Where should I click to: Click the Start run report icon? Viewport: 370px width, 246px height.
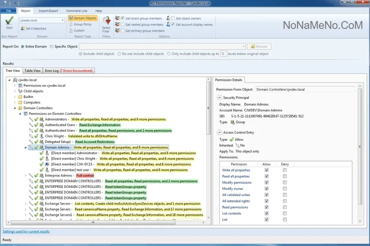9,21
